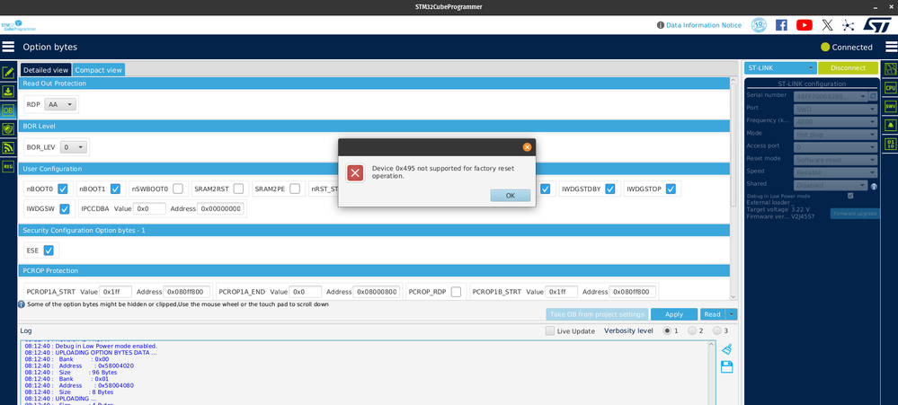Switch to the Compact view tab
Screen dimensions: 898x405
tap(99, 70)
